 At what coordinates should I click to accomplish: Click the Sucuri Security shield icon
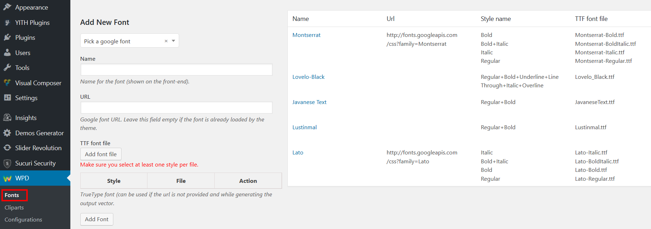point(7,163)
